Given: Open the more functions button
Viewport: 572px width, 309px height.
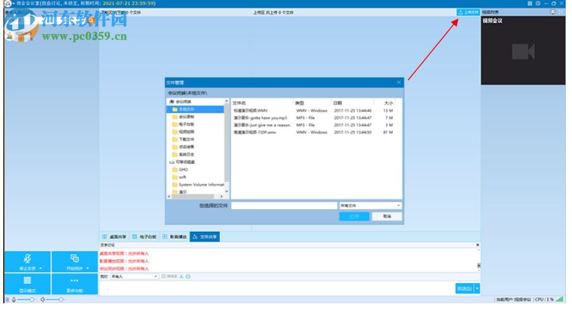Looking at the screenshot, I should tap(75, 284).
